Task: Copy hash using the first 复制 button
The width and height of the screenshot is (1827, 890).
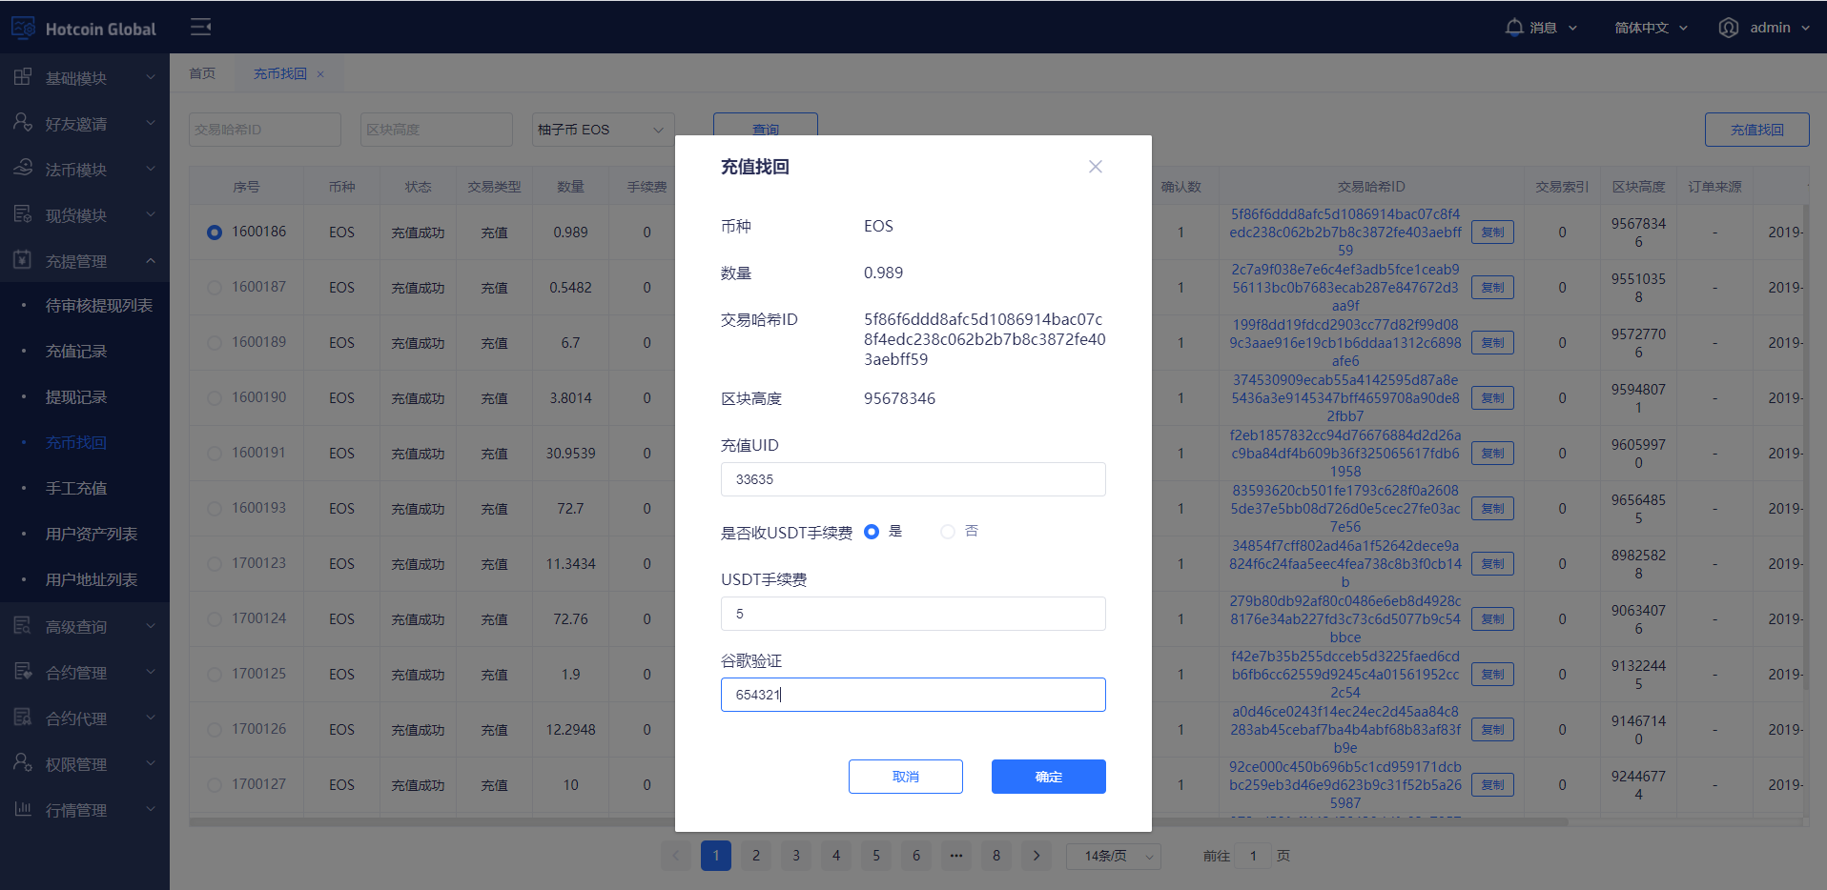Action: click(1492, 232)
